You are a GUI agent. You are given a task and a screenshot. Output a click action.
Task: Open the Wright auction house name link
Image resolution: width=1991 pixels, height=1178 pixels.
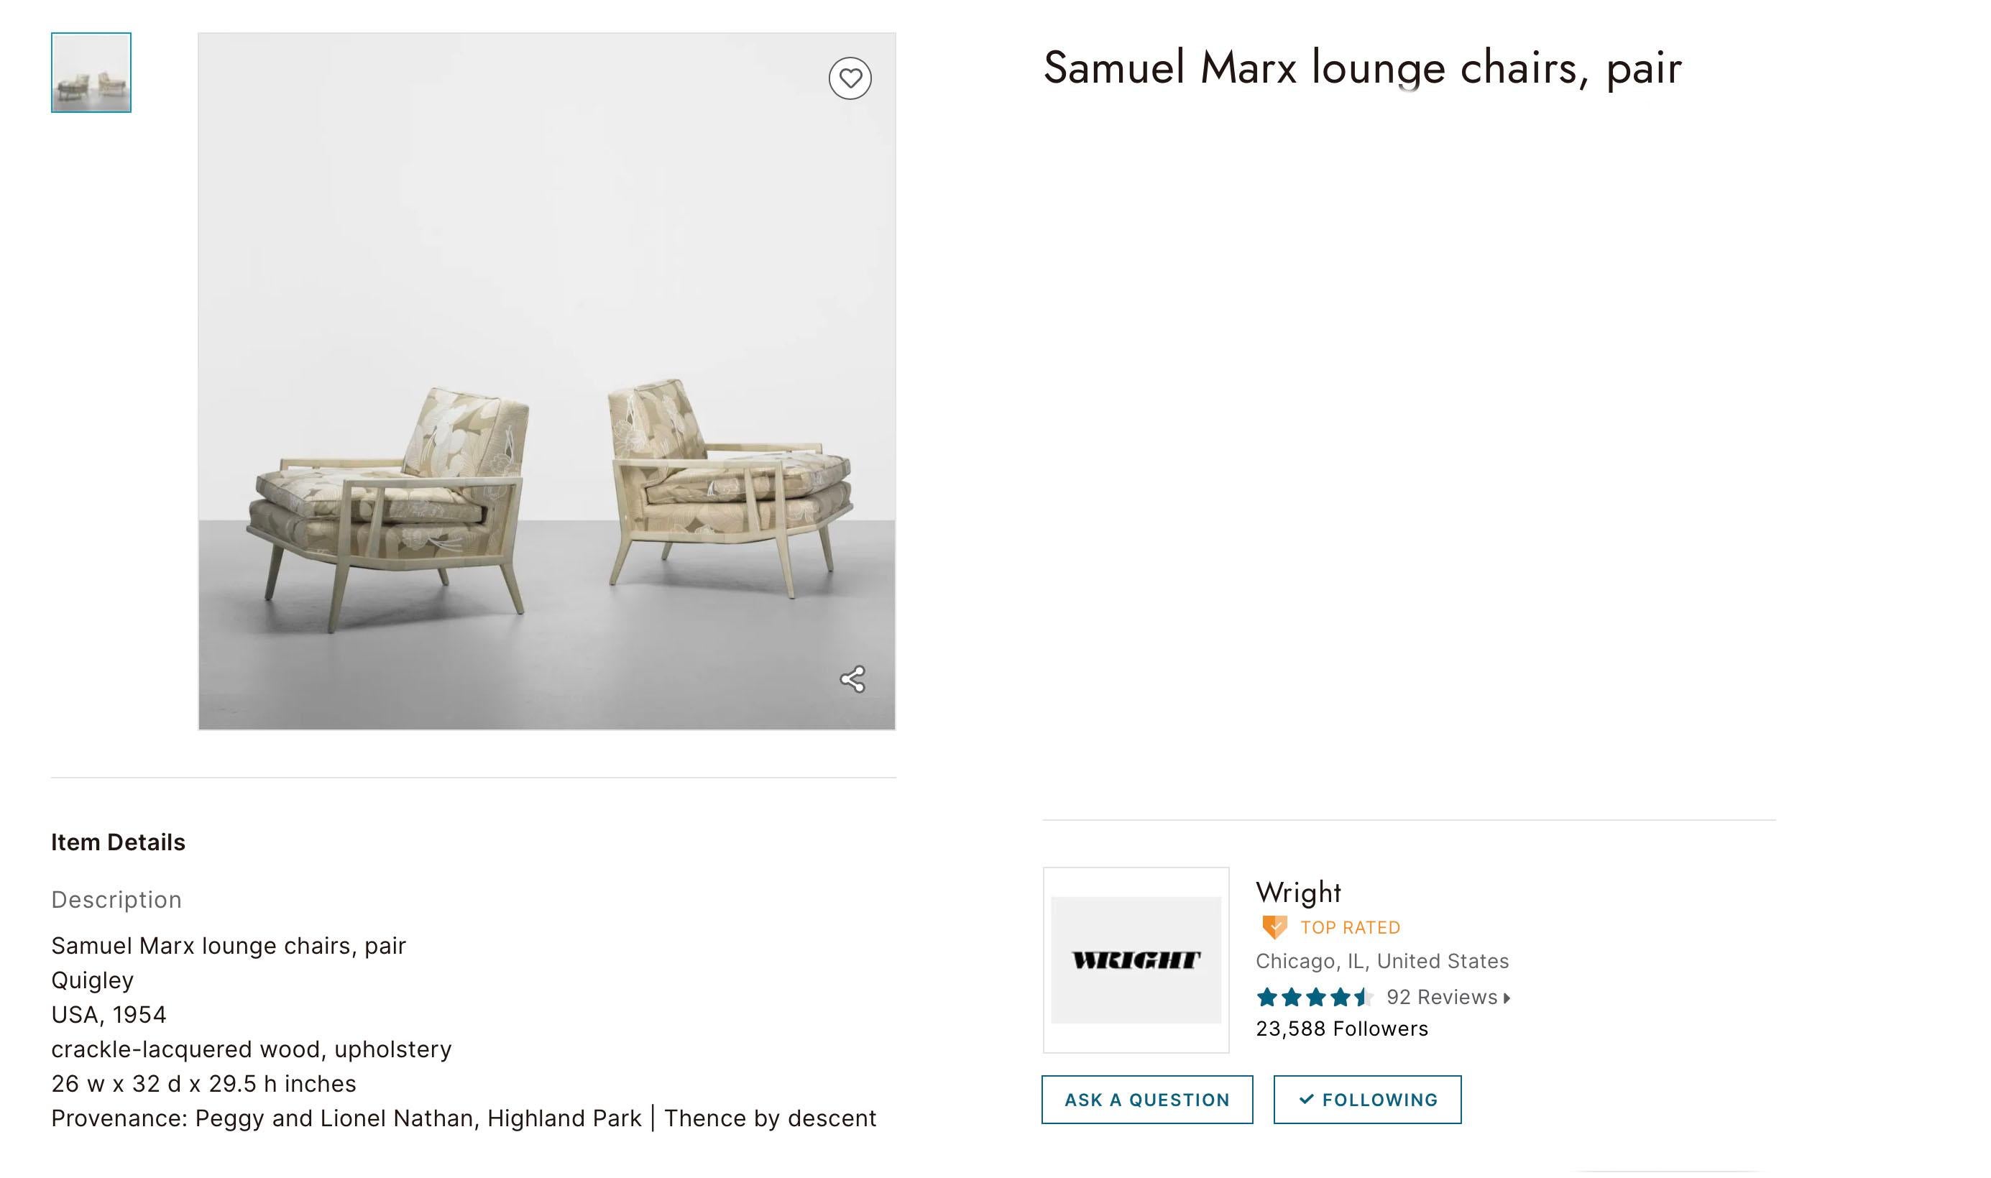[1298, 893]
